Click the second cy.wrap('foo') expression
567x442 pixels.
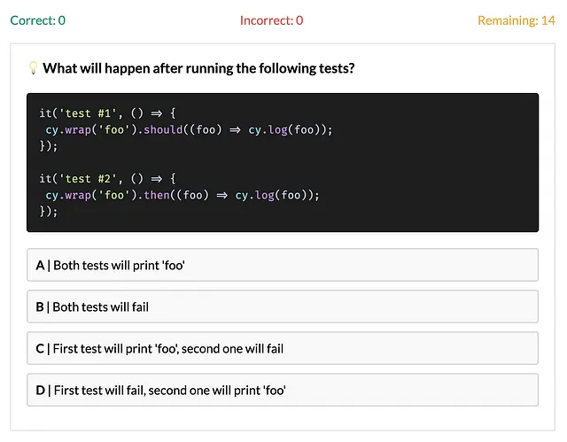point(91,195)
